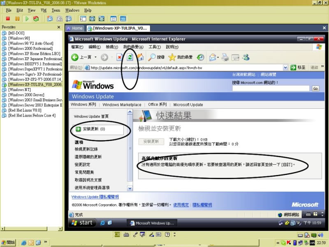Stop page loading in Internet Explorer

point(119,57)
